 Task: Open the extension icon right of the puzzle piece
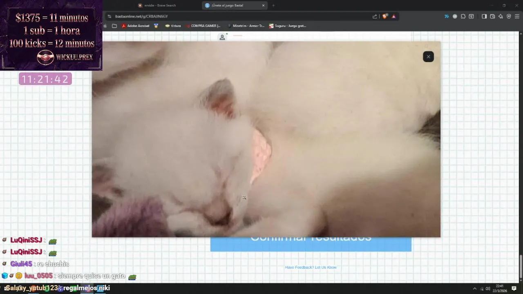tap(471, 16)
